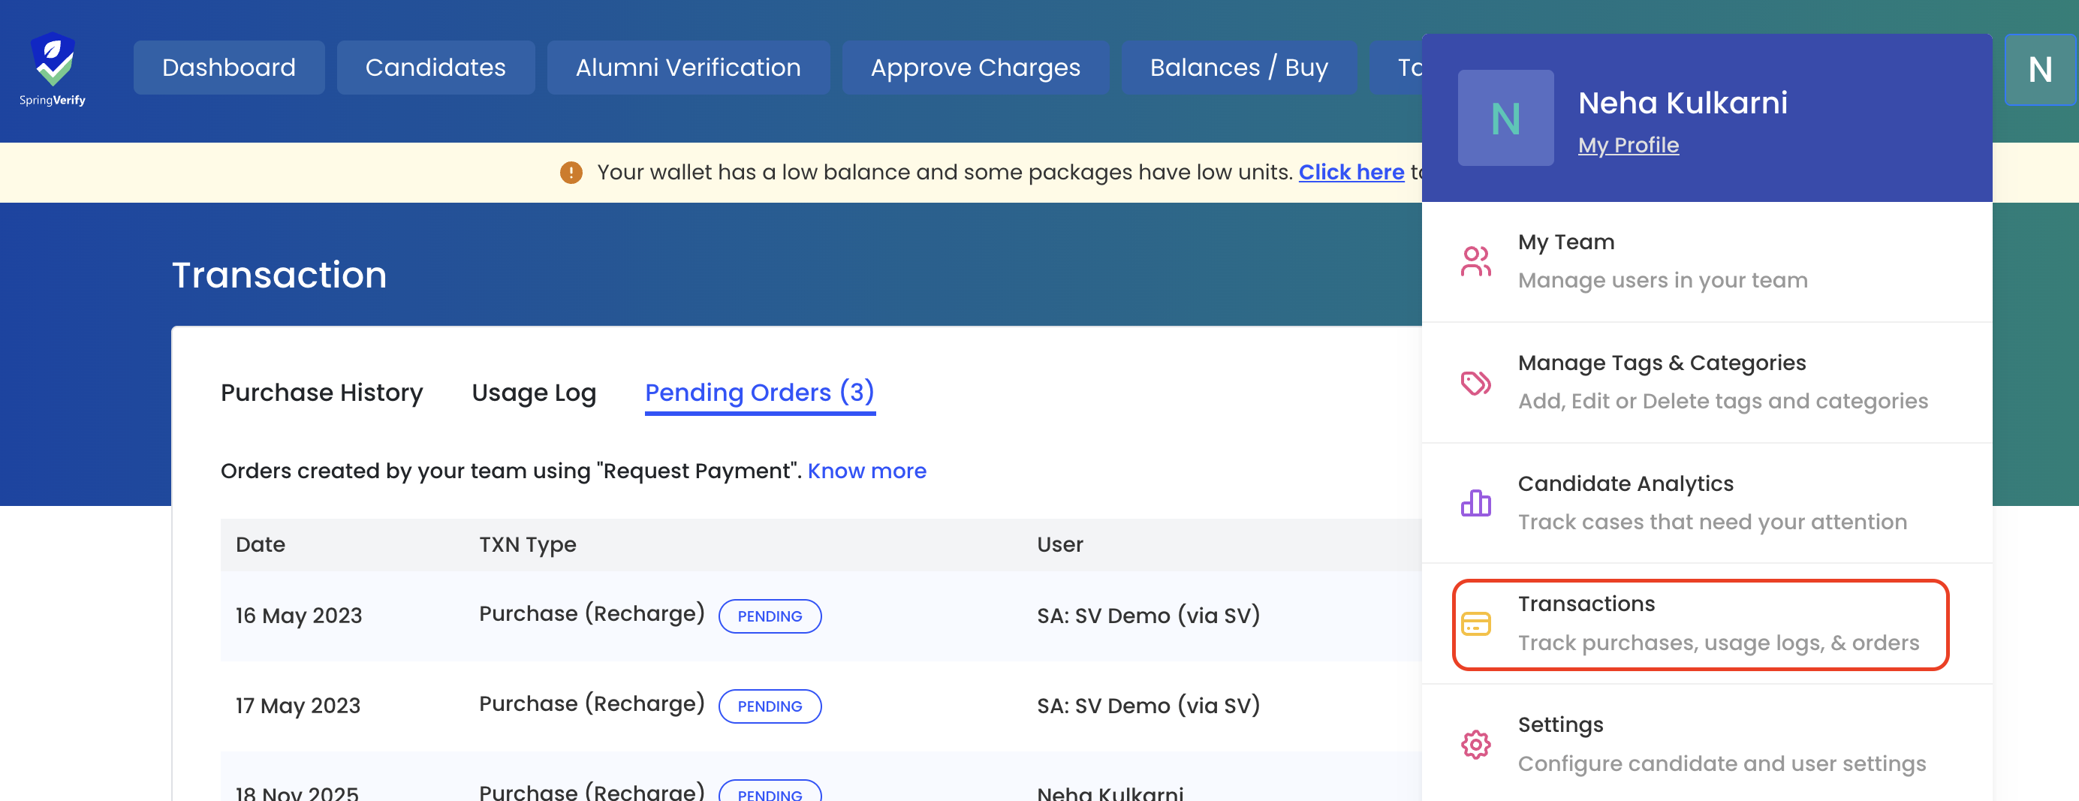This screenshot has height=801, width=2079.
Task: Click the Settings gear icon
Action: tap(1475, 744)
